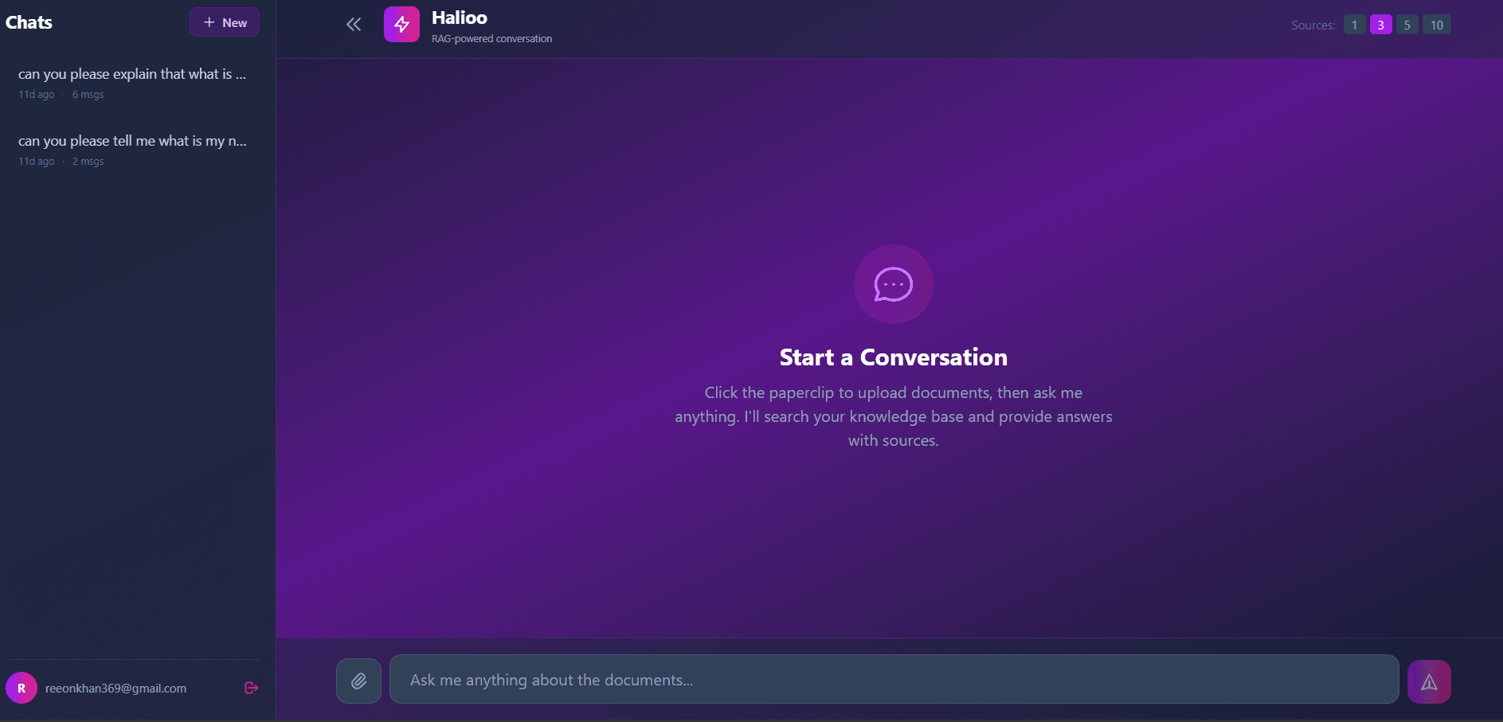Open chat "can you please tell me what is my n..."
The width and height of the screenshot is (1503, 722).
click(x=132, y=150)
